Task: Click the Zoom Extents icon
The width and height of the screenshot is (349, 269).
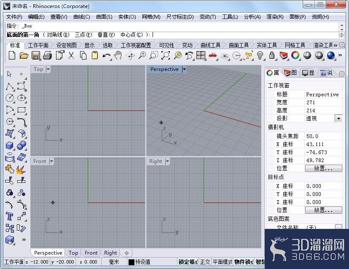Action: tap(166, 55)
